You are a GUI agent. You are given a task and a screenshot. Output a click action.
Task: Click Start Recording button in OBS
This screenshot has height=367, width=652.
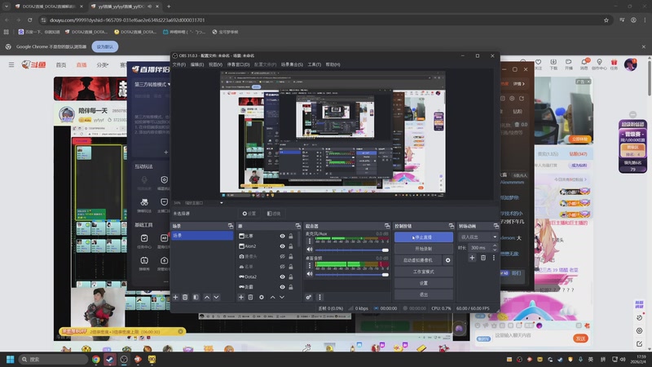tap(423, 249)
